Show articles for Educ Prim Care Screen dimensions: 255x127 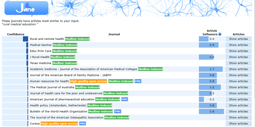pos(238,51)
